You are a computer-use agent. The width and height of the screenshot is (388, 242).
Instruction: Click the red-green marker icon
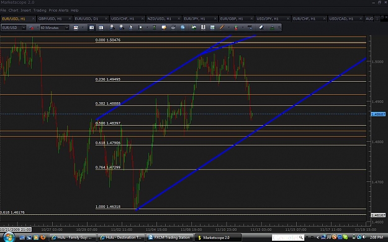(236, 28)
